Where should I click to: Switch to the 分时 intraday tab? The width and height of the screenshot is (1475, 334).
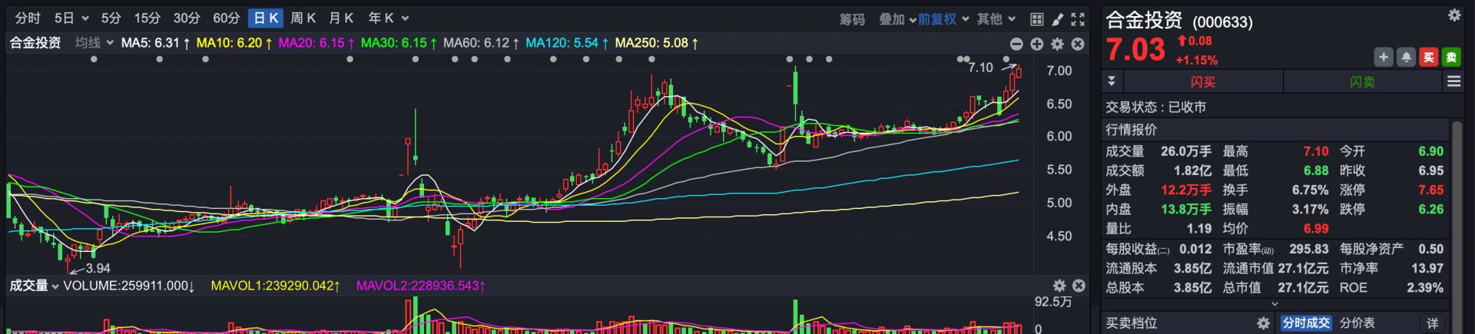point(28,18)
